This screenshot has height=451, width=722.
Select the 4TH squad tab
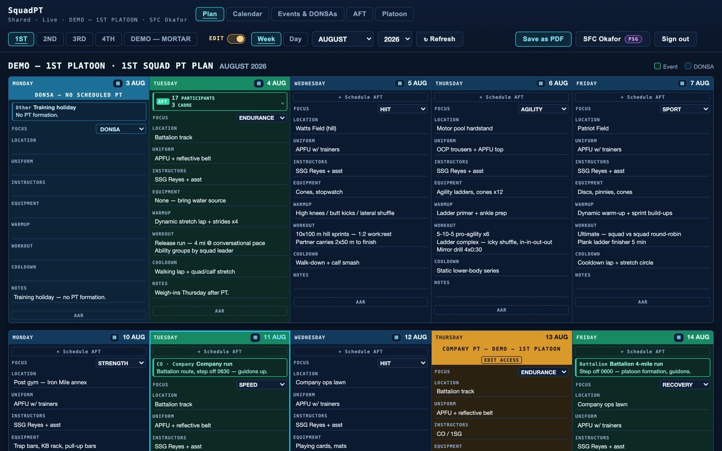point(108,39)
